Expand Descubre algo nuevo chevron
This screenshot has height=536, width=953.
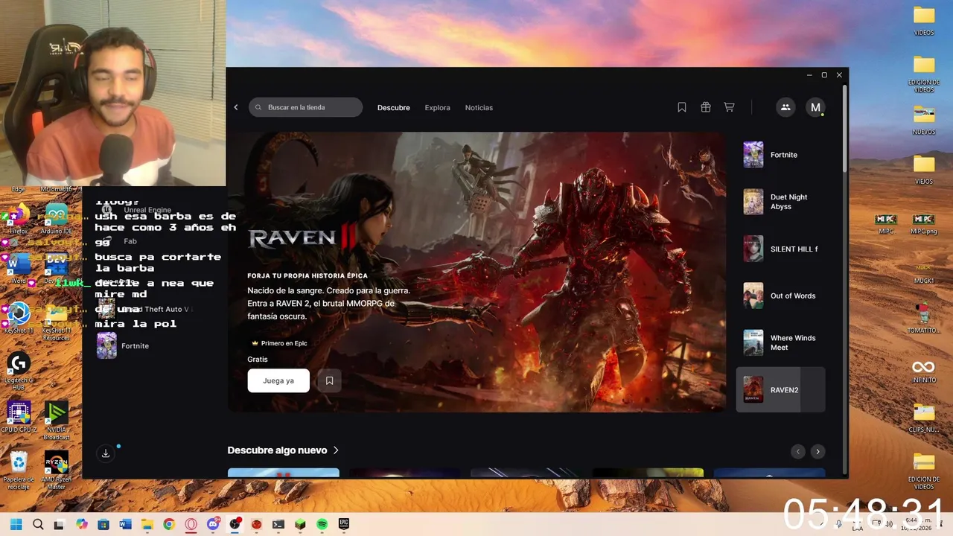(x=336, y=450)
